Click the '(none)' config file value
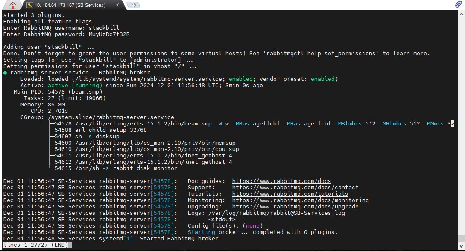This screenshot has height=251, width=465. pos(252,225)
